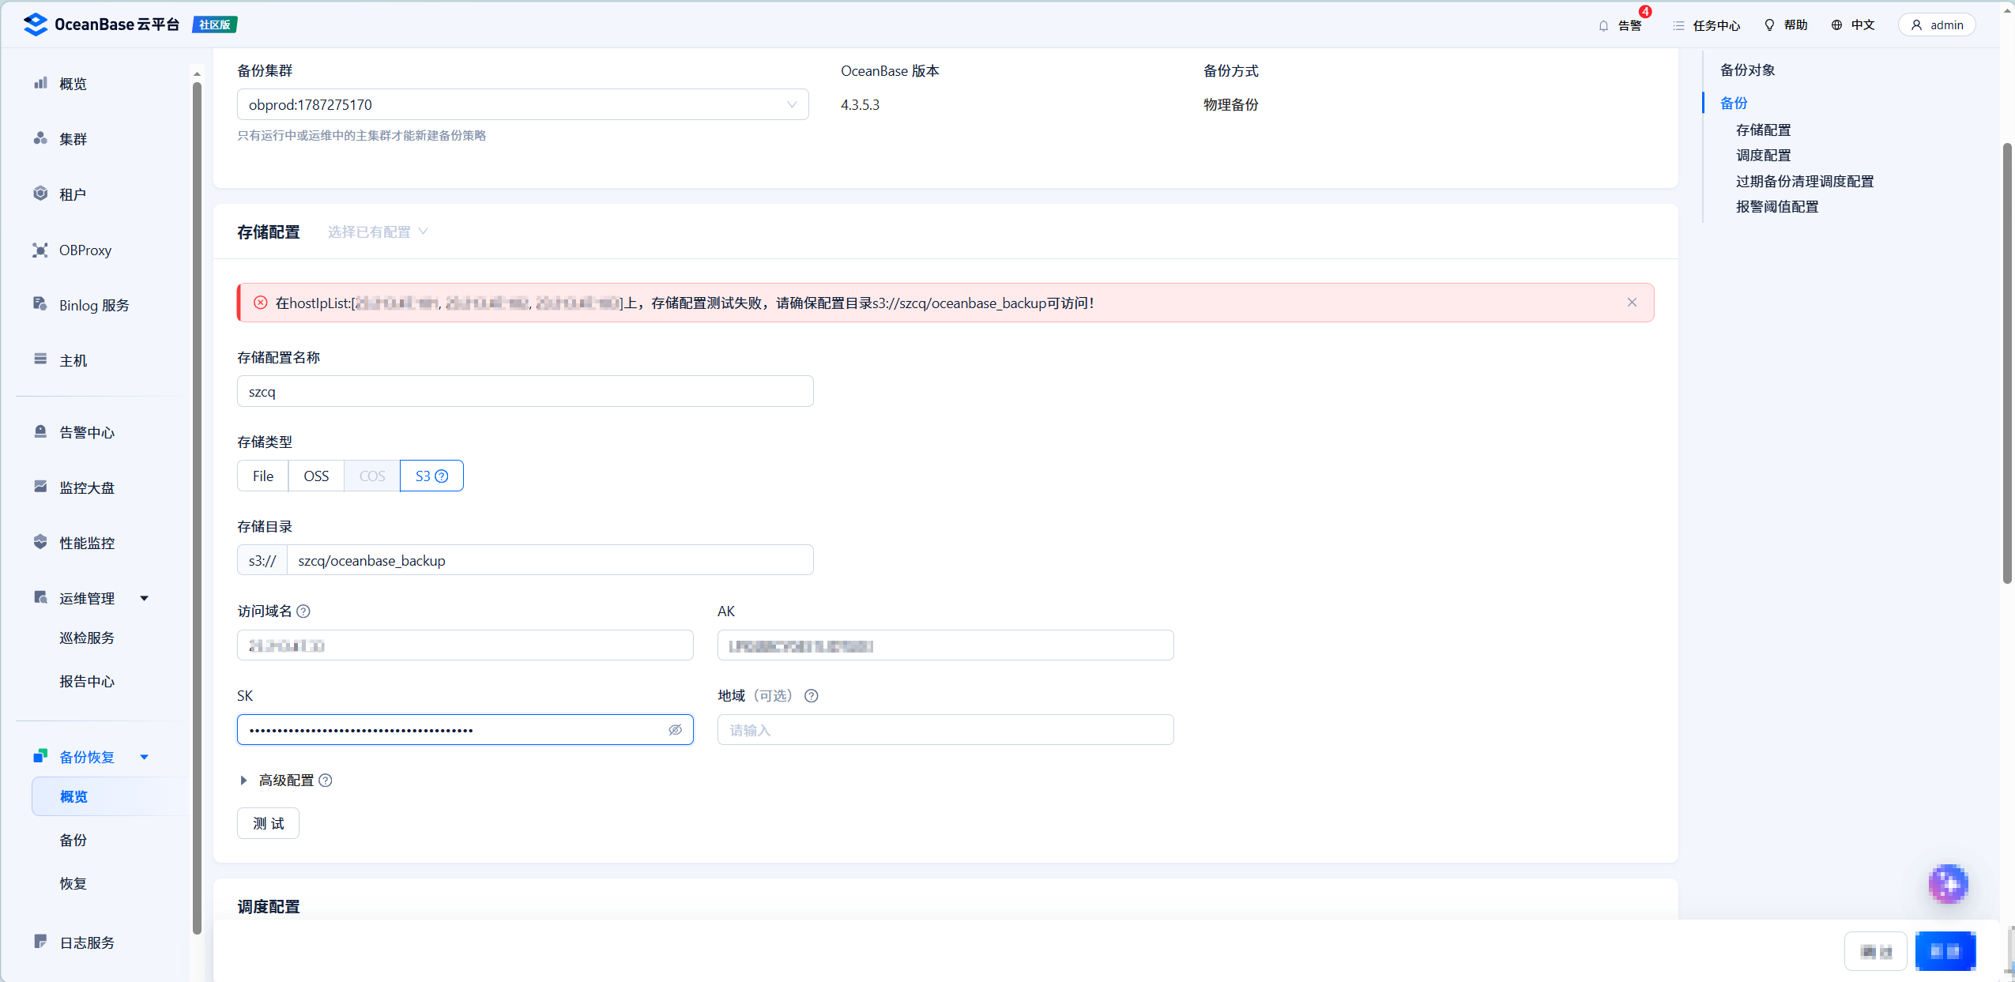Collapse the 运维管理 menu arrow
This screenshot has height=982, width=2015.
145,598
